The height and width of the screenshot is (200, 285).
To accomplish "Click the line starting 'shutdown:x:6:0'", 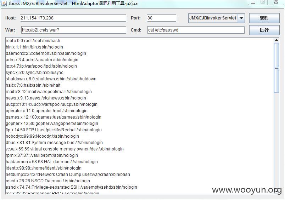I will click(51, 79).
